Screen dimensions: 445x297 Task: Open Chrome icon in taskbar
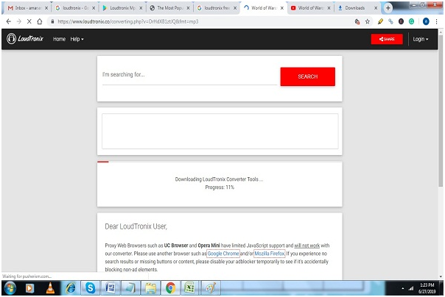pyautogui.click(x=171, y=288)
